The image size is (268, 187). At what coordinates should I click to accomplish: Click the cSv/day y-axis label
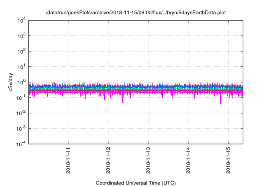point(10,82)
